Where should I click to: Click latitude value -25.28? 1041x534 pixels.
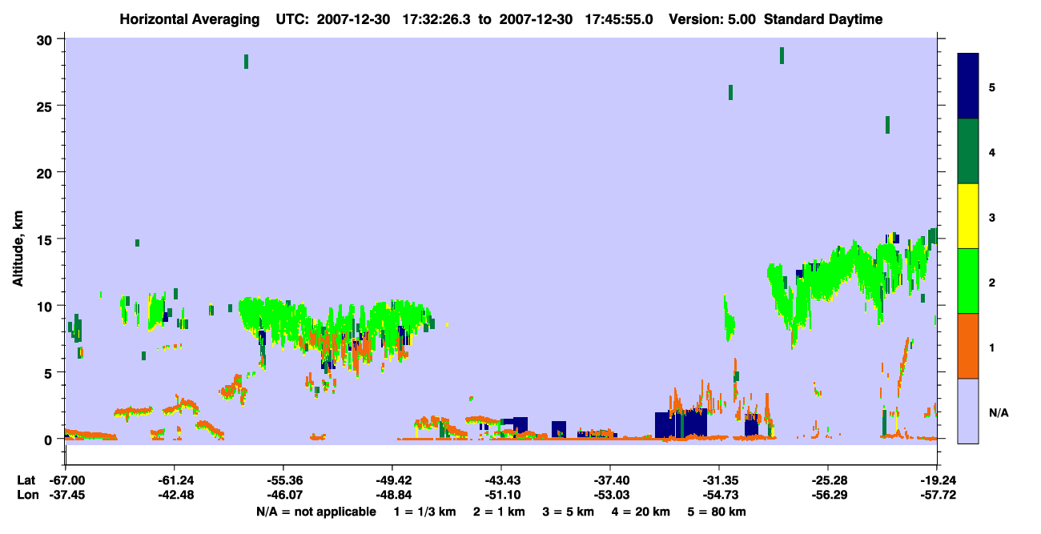pos(827,480)
